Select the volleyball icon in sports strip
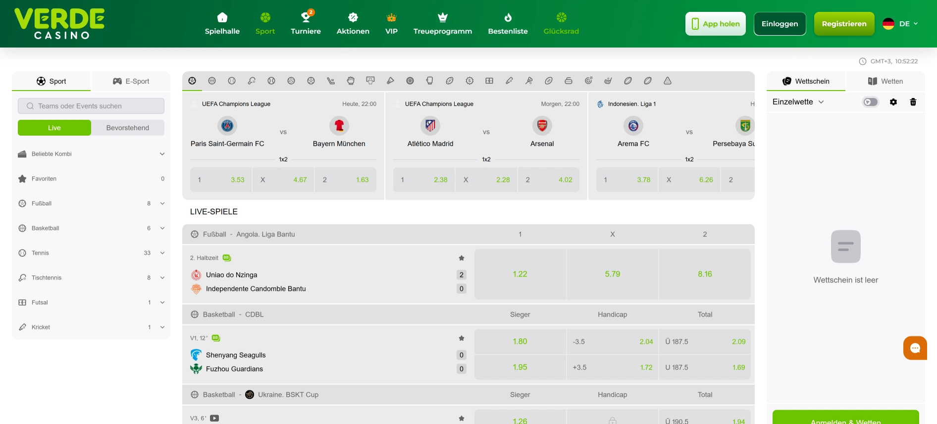The width and height of the screenshot is (937, 424). (x=291, y=81)
